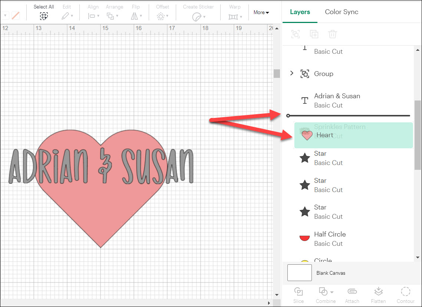Open the More dropdown menu
The width and height of the screenshot is (422, 307).
click(x=261, y=13)
